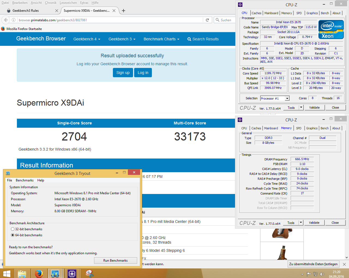The image size is (349, 278).
Task: Open Tools dropdown arrow in lower CPU-Z
Action: pos(301,223)
